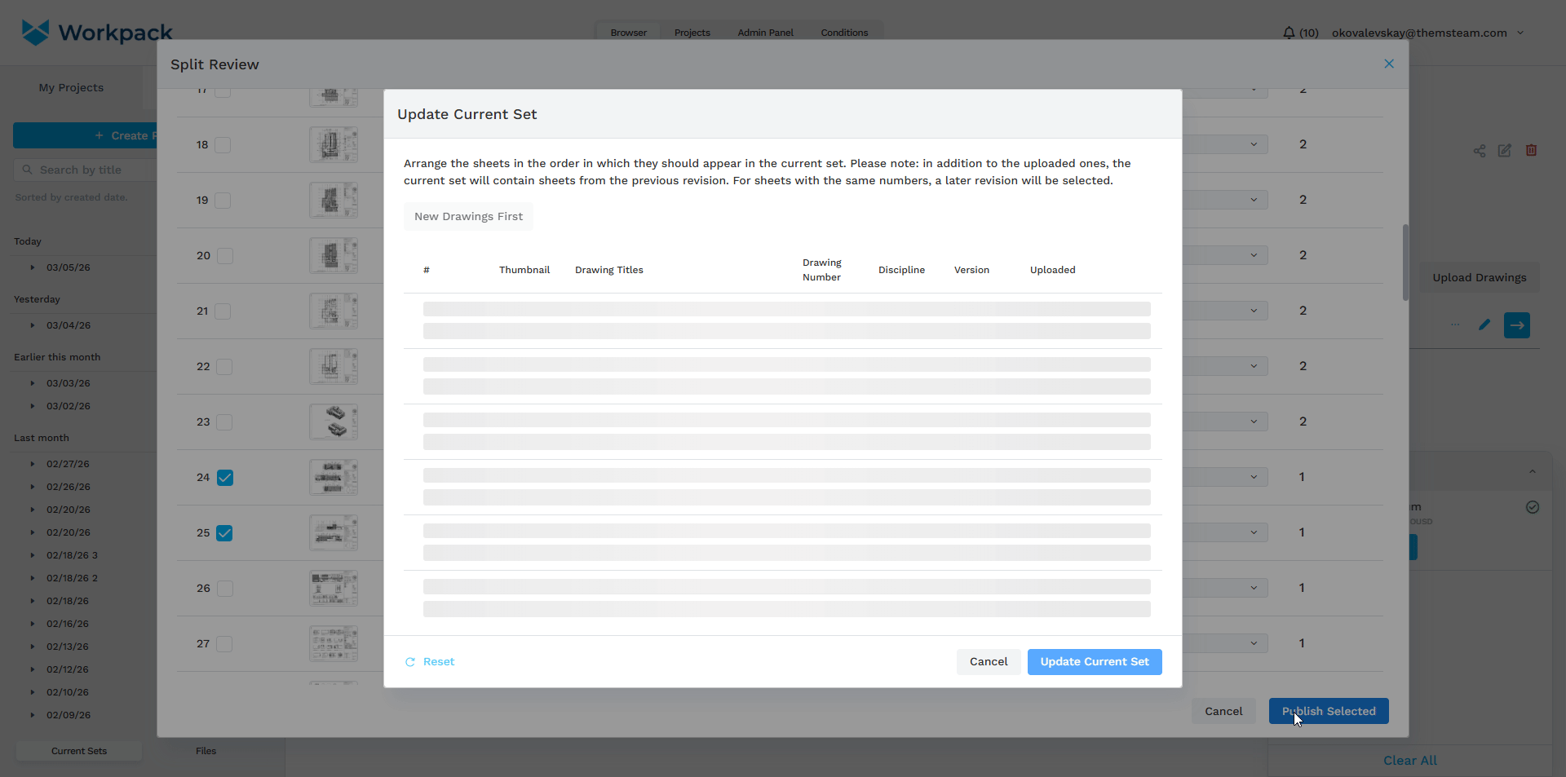Check the checkbox for sheet 26
Image resolution: width=1566 pixels, height=777 pixels.
point(225,589)
